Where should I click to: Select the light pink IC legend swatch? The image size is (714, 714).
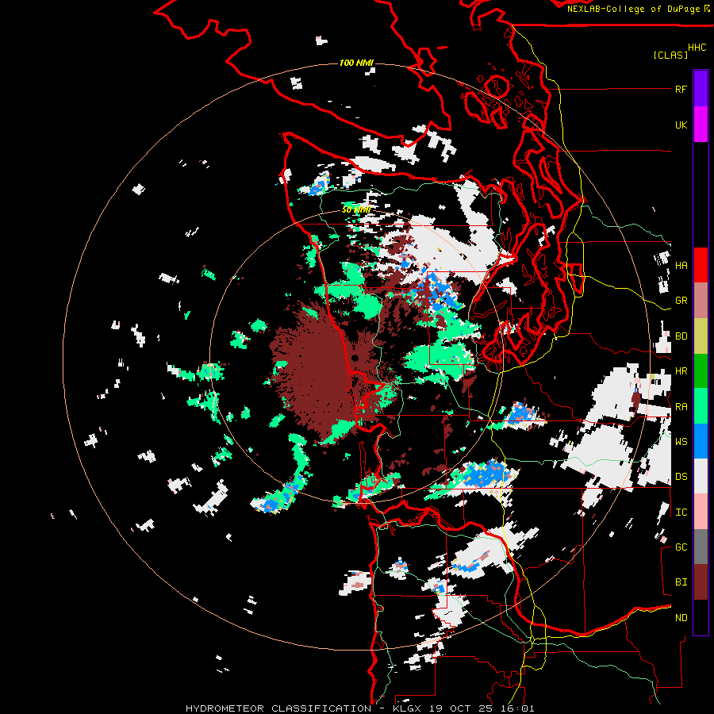click(x=701, y=512)
